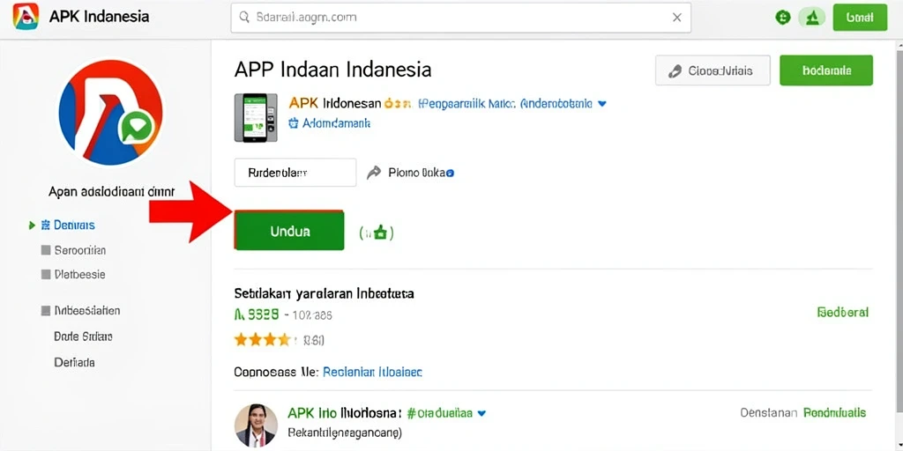The image size is (903, 451).
Task: Click the phone screenshot thumbnail
Action: (256, 117)
